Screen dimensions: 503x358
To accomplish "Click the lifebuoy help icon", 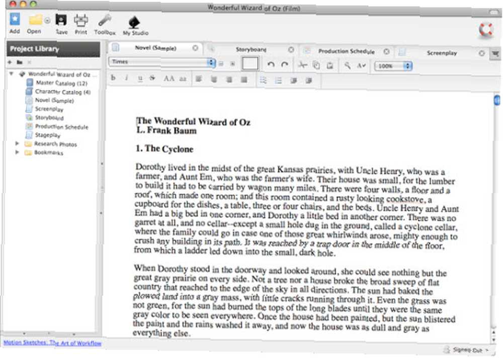I will point(486,30).
